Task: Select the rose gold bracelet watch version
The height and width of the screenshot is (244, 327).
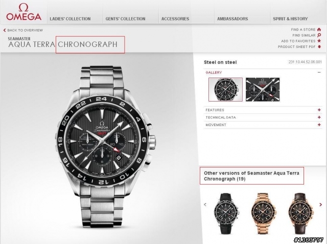Action: pyautogui.click(x=263, y=213)
